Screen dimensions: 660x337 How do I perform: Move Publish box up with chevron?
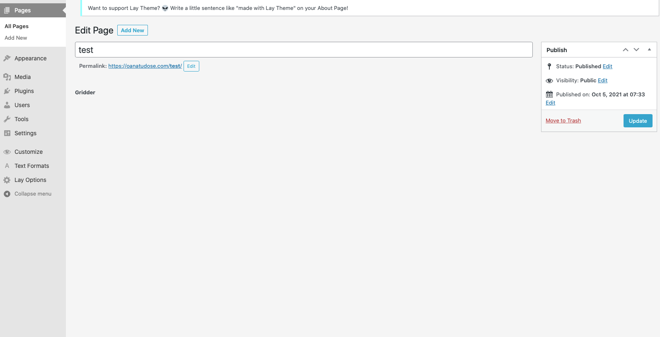click(626, 50)
